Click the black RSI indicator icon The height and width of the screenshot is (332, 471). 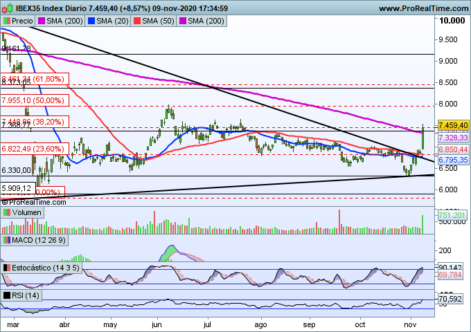[x=7, y=295]
